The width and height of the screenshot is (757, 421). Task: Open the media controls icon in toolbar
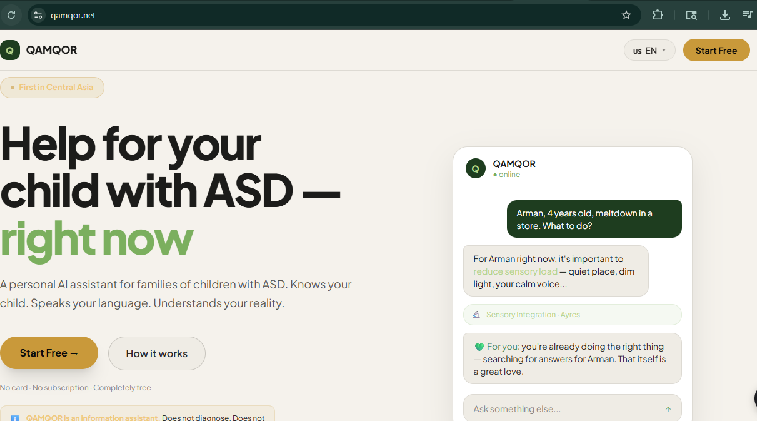tap(747, 15)
